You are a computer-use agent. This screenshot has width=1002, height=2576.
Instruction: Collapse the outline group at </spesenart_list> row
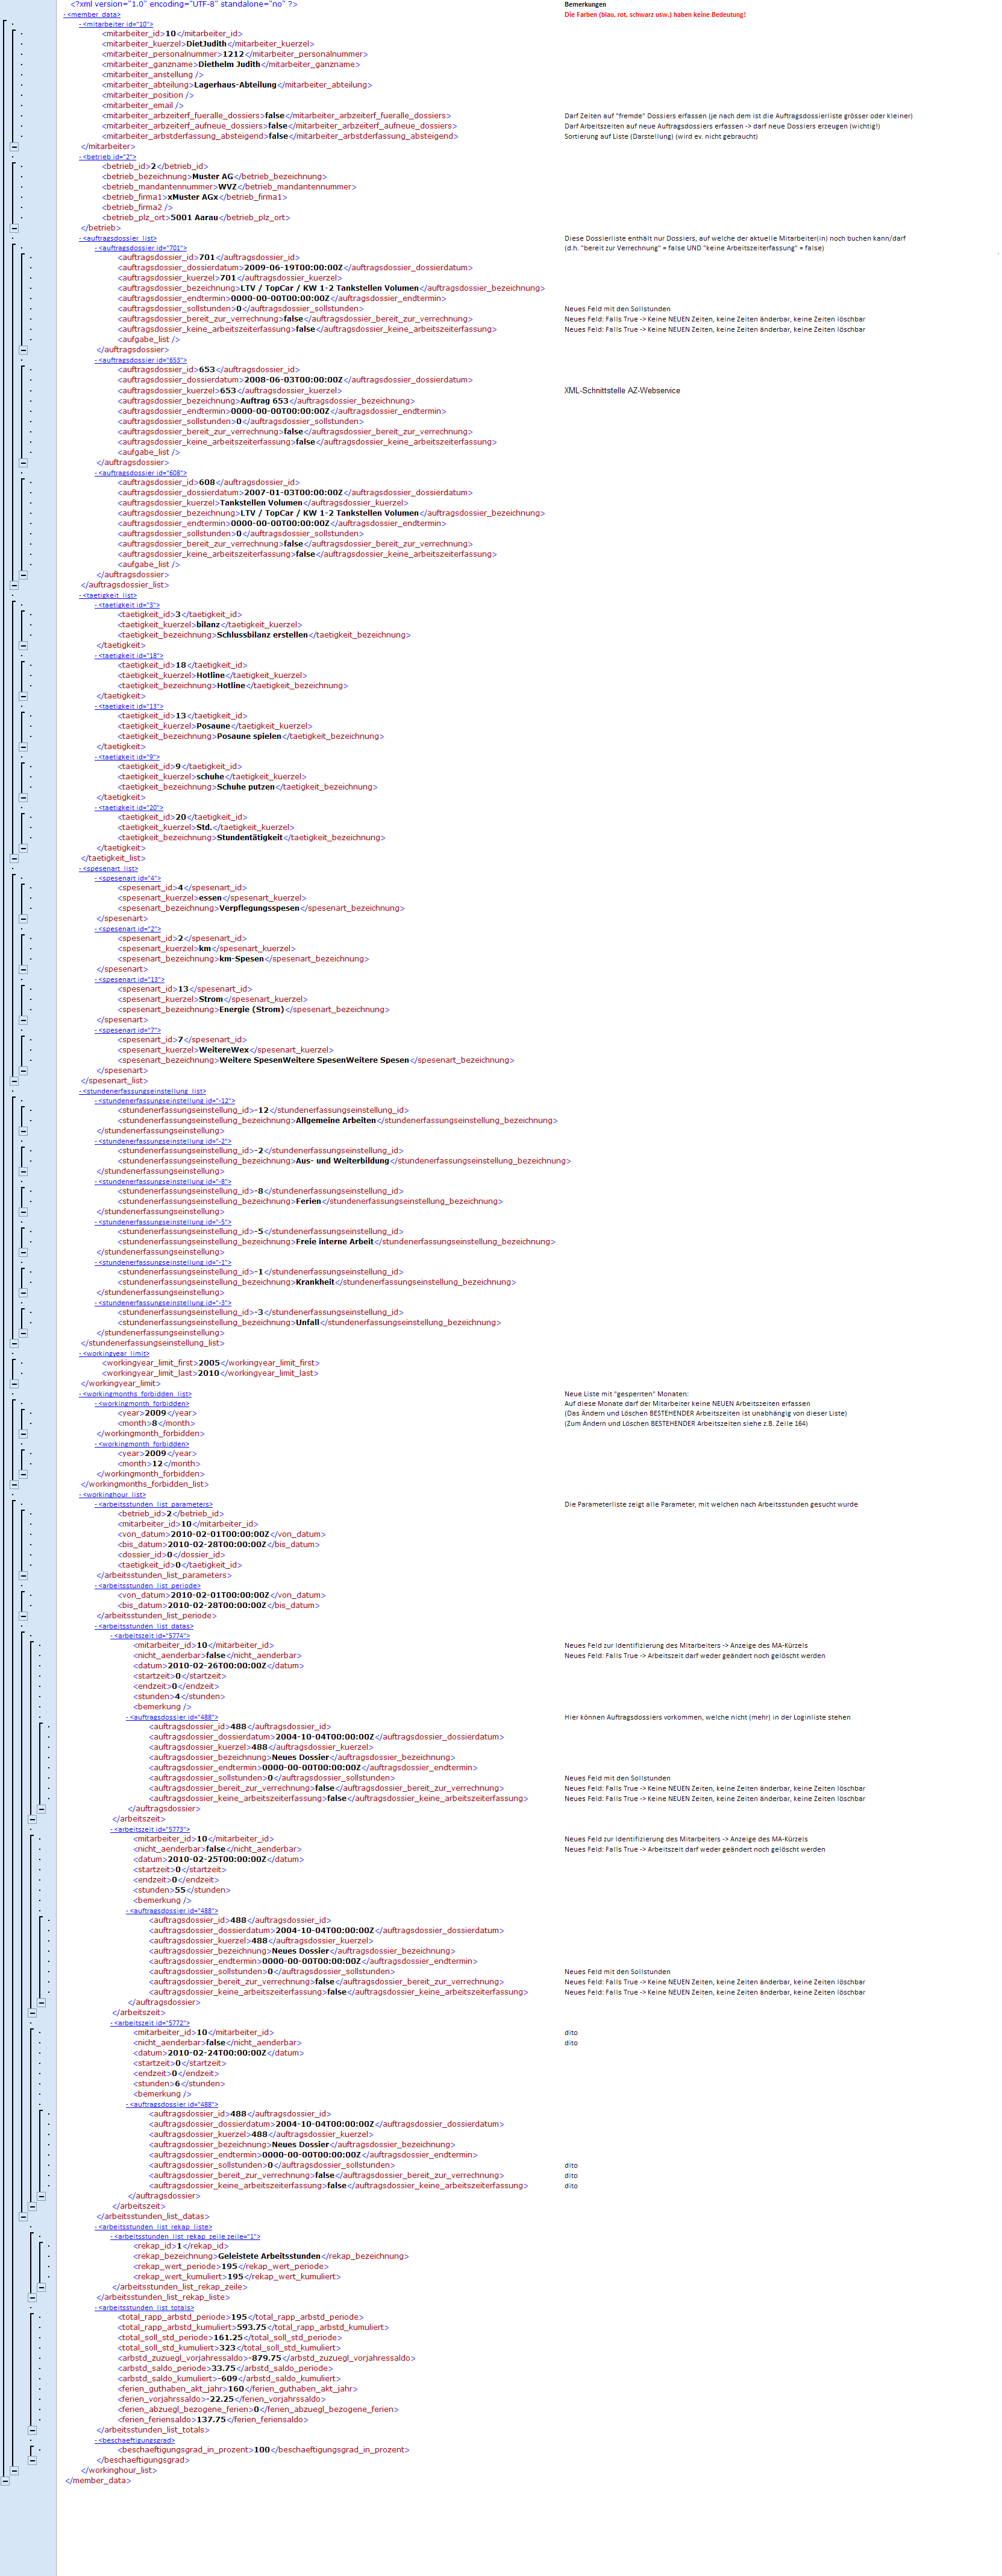(x=14, y=1081)
